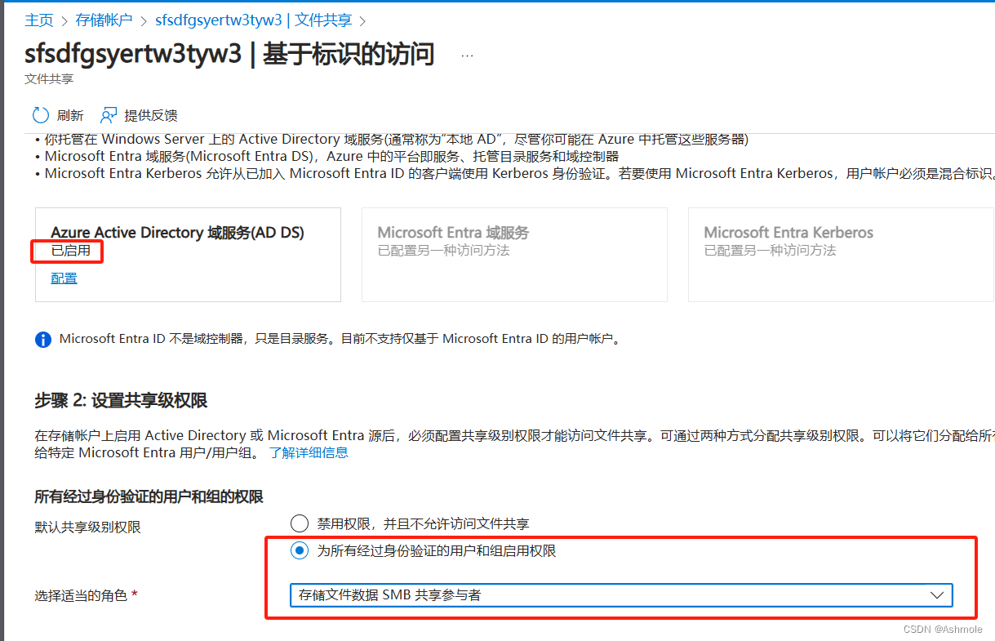Go to 主页 in the breadcrumb
Viewport: 995px width, 641px height.
point(39,20)
